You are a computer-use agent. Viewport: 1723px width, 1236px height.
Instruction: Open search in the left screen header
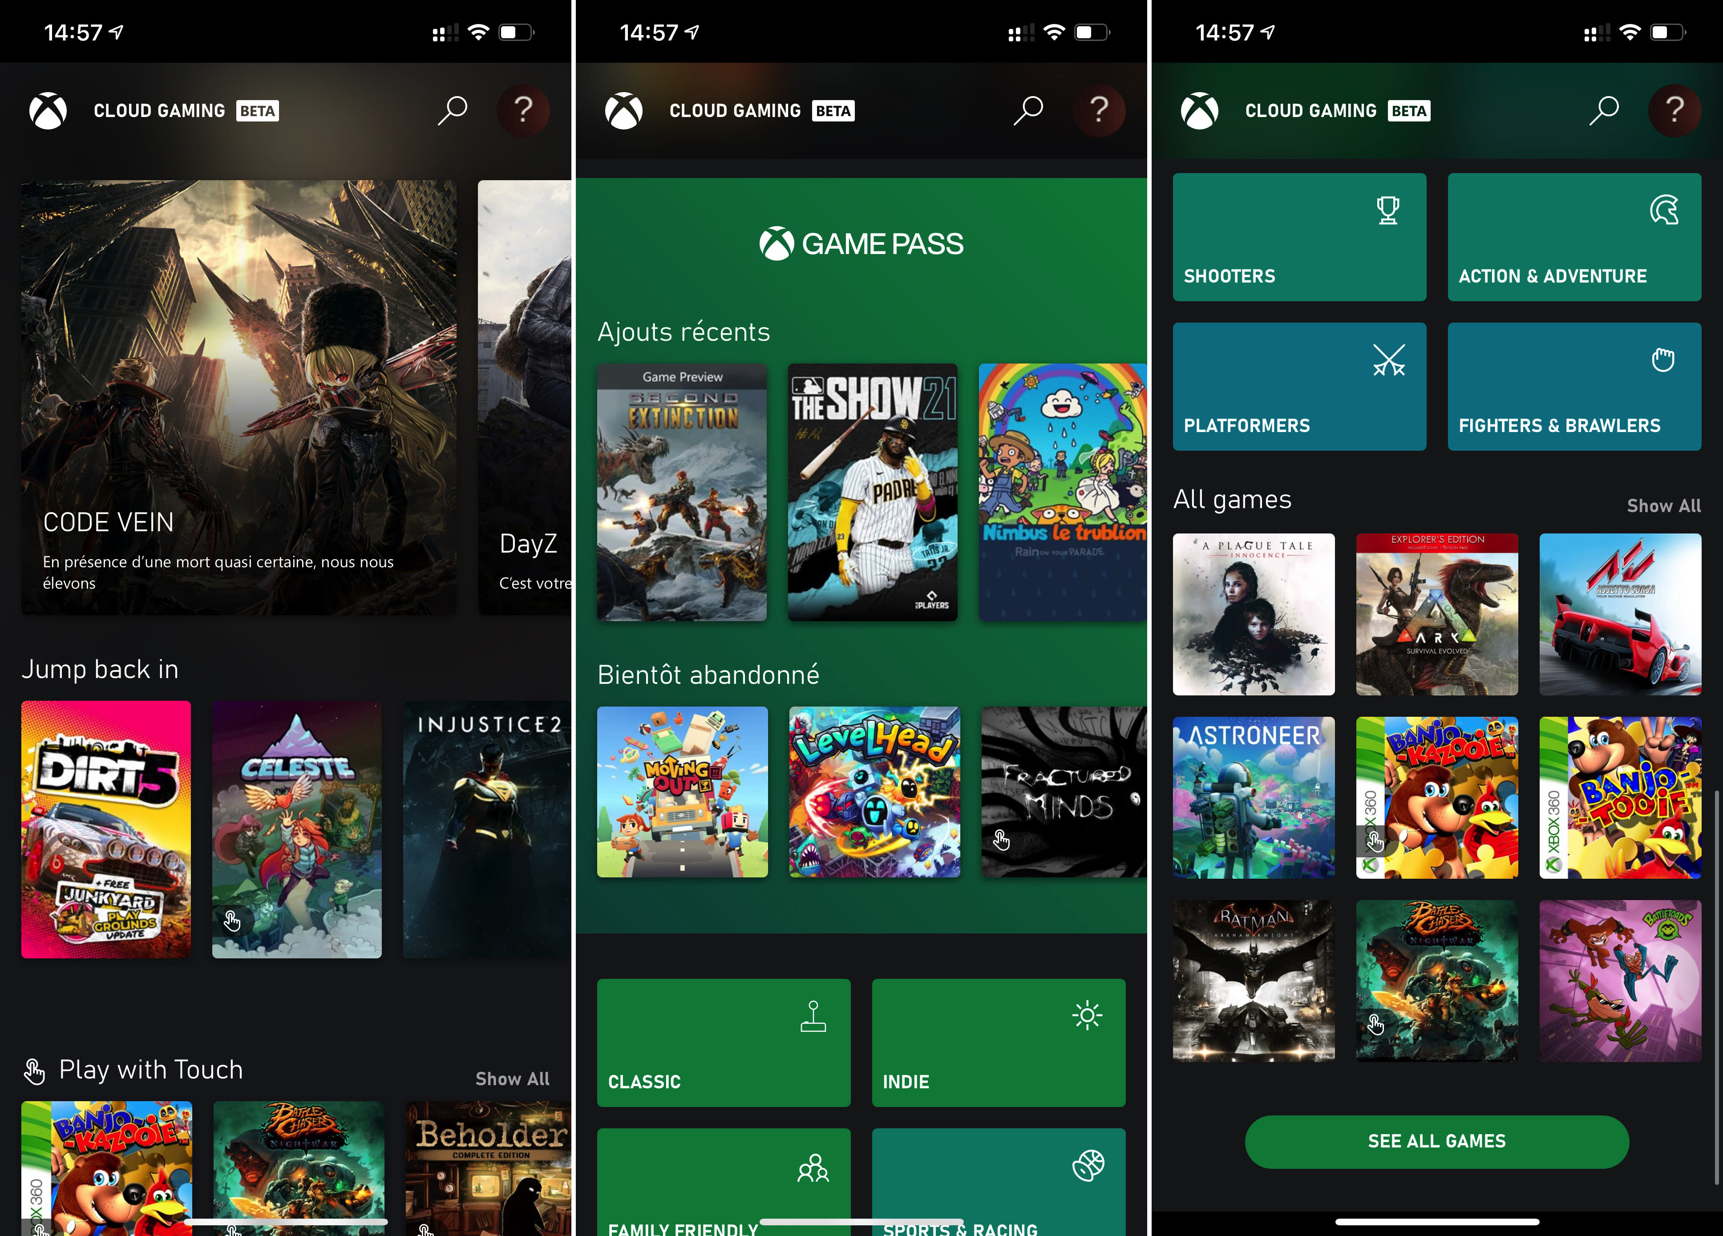[452, 111]
